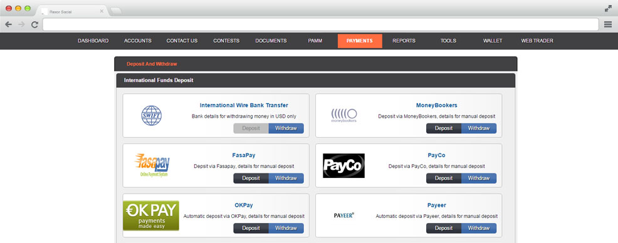Click the FasaPay logo
Image resolution: width=618 pixels, height=243 pixels.
coord(152,165)
